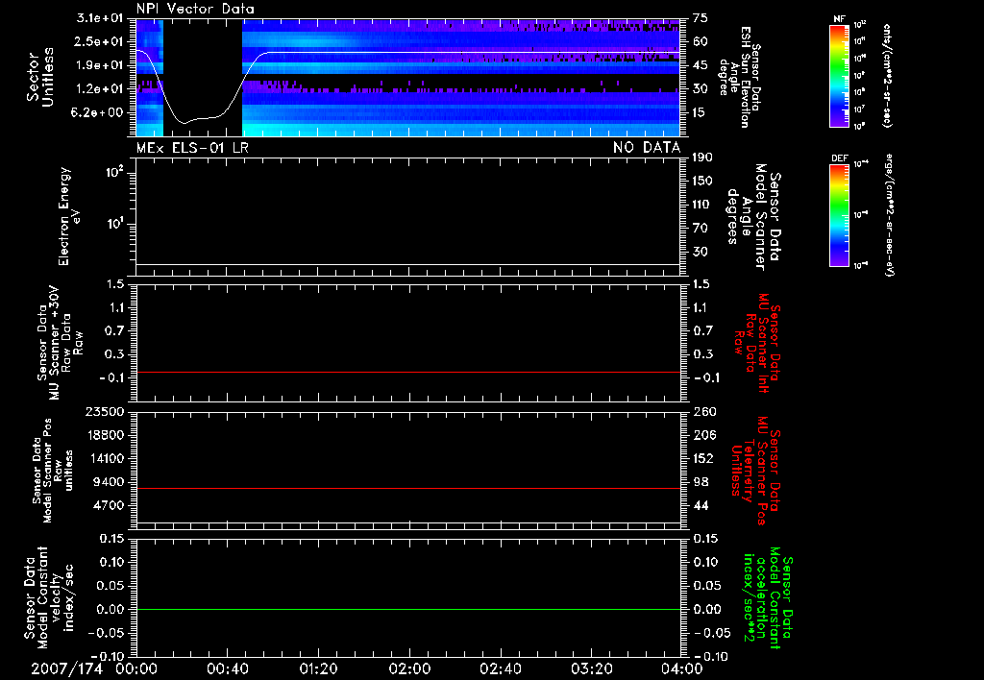Click the '2007/174' date label
This screenshot has height=680, width=984.
66,668
